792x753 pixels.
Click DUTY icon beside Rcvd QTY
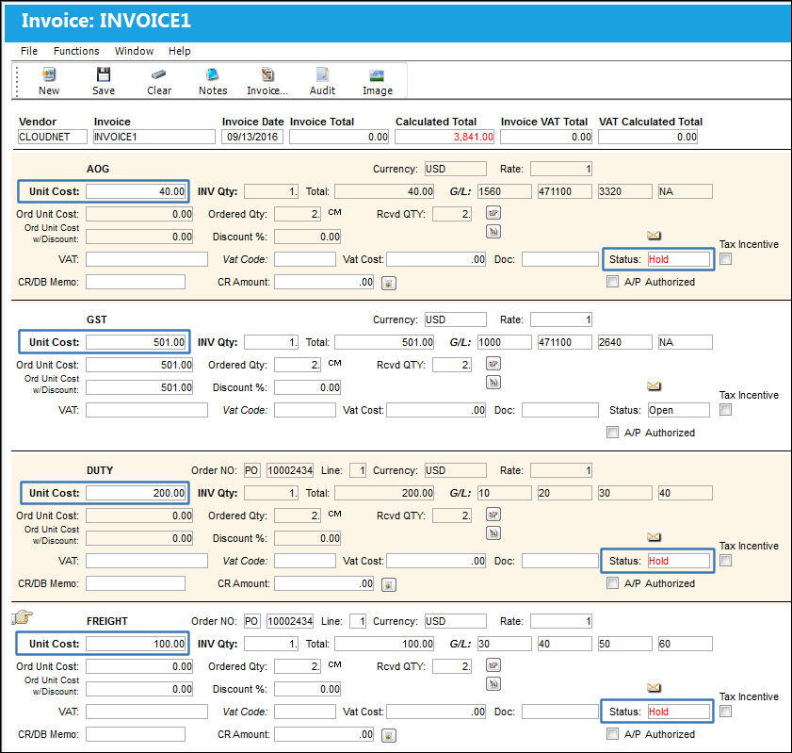[x=493, y=515]
